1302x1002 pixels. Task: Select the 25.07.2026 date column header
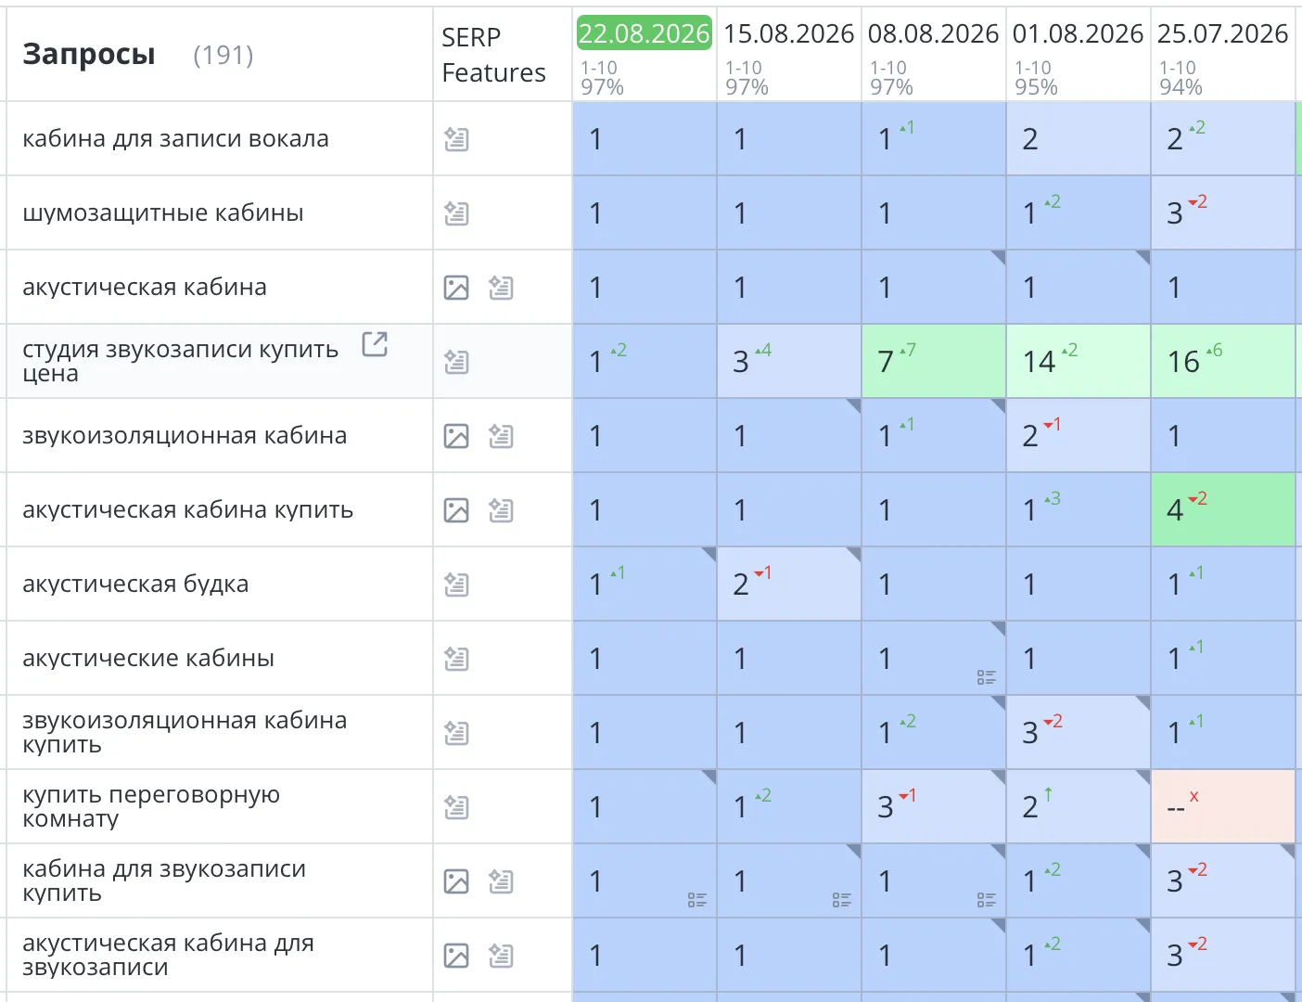point(1223,33)
